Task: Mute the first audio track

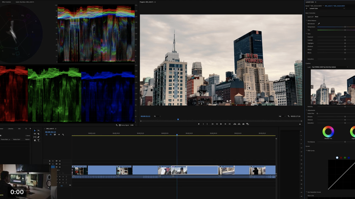Action: coord(60,177)
